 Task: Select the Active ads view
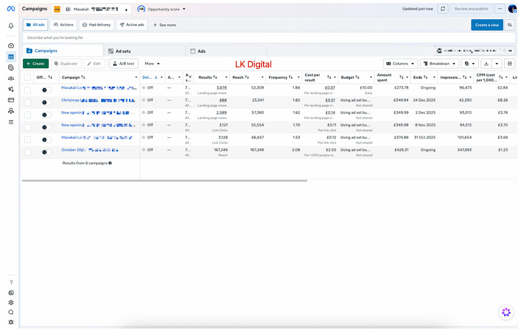pos(132,25)
